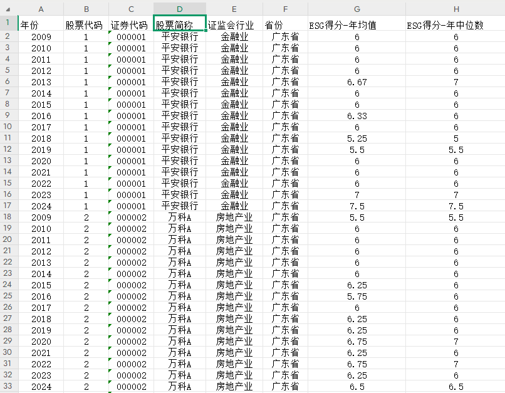The image size is (505, 393).
Task: Click ESG mean 6.5 in row 33
Action: (x=357, y=386)
